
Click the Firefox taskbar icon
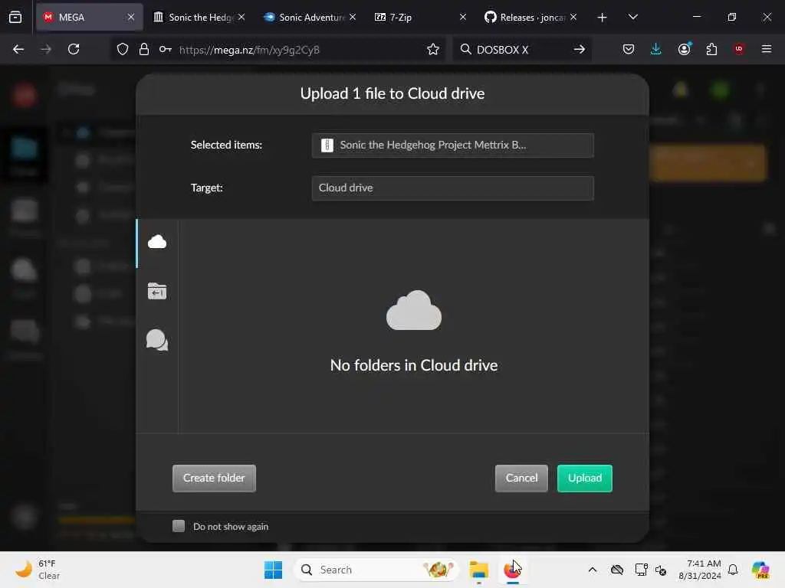tap(512, 570)
